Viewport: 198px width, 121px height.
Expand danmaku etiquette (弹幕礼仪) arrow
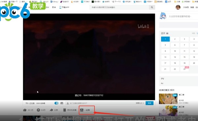click(x=143, y=103)
